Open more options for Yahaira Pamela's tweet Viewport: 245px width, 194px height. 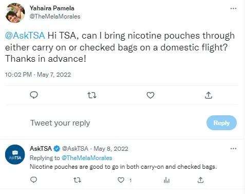tap(233, 8)
